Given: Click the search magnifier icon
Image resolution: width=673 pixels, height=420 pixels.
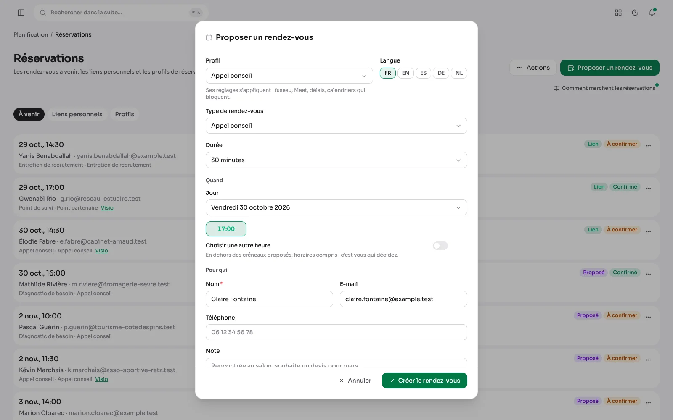Looking at the screenshot, I should 43,13.
